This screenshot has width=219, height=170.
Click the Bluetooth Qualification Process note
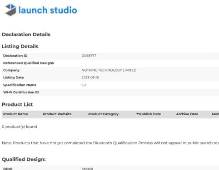click(x=110, y=143)
